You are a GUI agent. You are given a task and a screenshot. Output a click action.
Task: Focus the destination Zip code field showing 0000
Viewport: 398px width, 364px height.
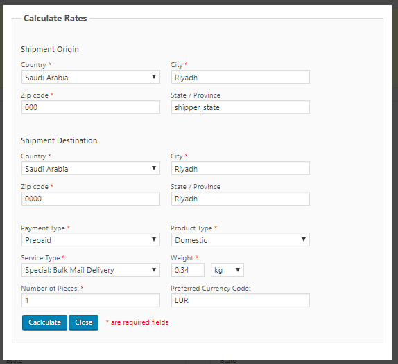point(91,199)
